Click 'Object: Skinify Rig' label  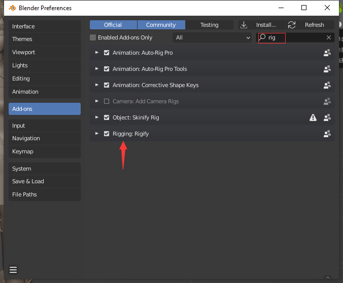click(136, 117)
